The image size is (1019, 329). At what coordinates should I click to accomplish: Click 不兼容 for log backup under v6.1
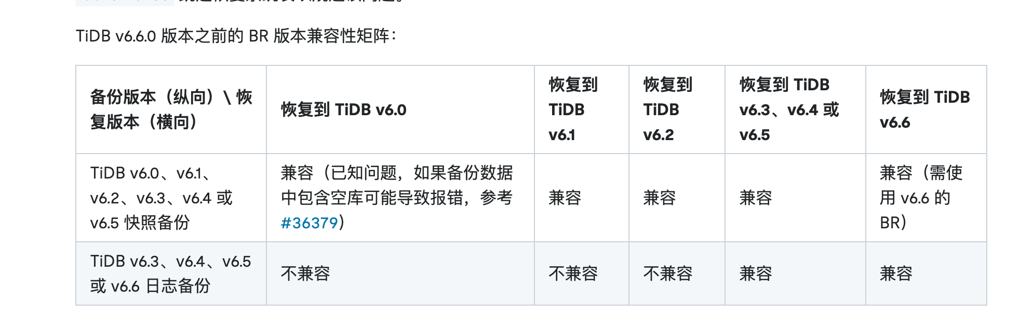573,273
